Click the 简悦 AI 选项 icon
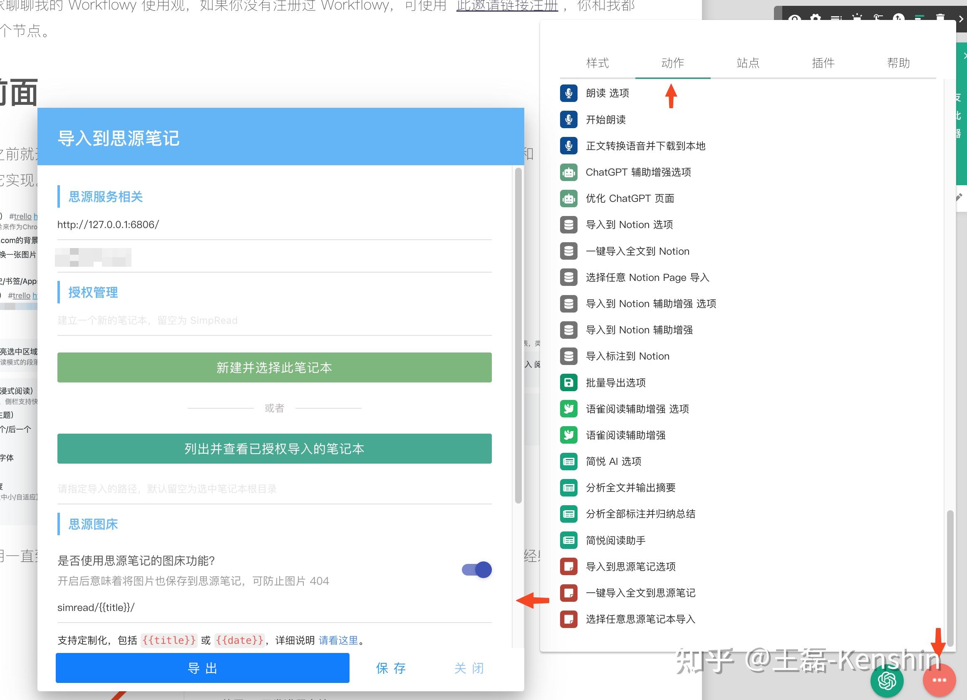The image size is (967, 700). coord(568,462)
